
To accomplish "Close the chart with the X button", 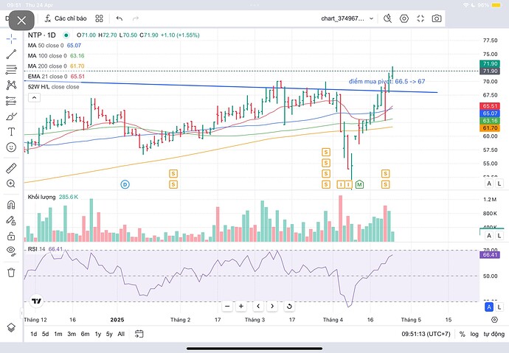I will 21,21.
